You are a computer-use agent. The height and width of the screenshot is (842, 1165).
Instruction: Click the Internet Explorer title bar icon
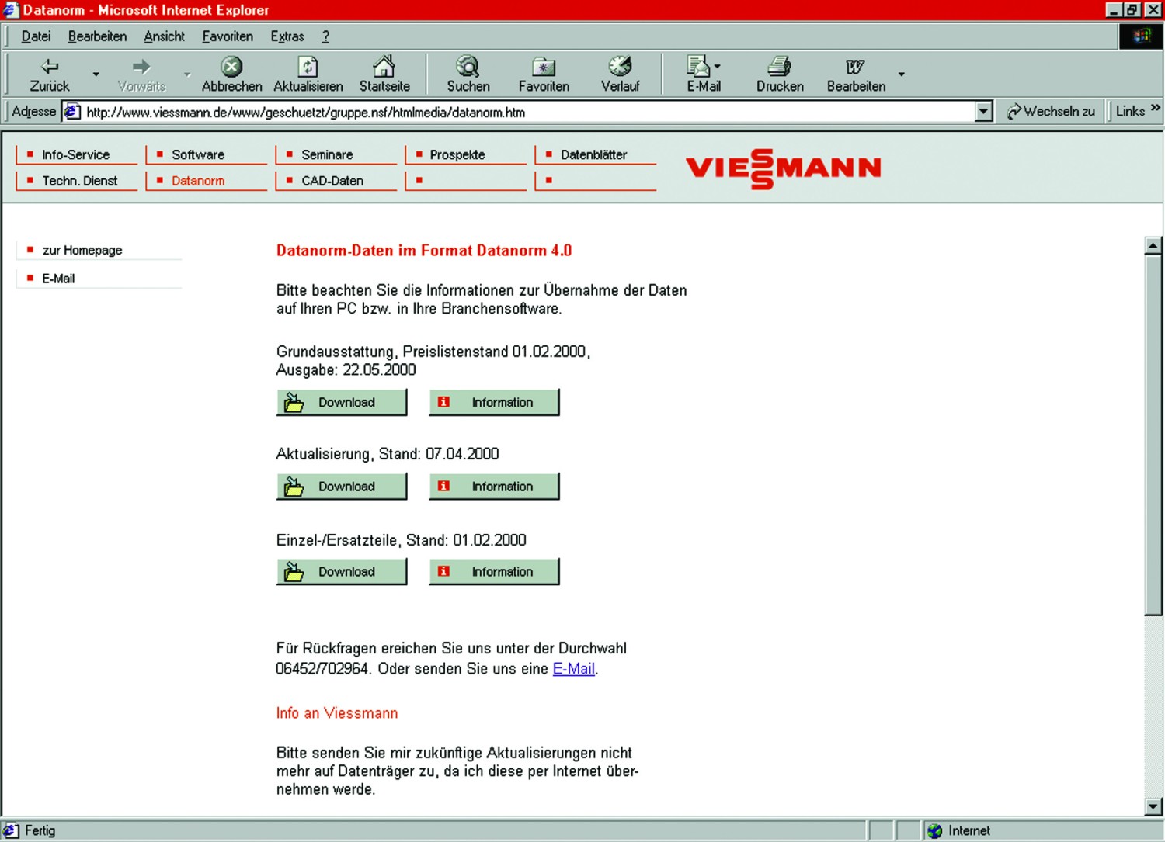coord(11,10)
